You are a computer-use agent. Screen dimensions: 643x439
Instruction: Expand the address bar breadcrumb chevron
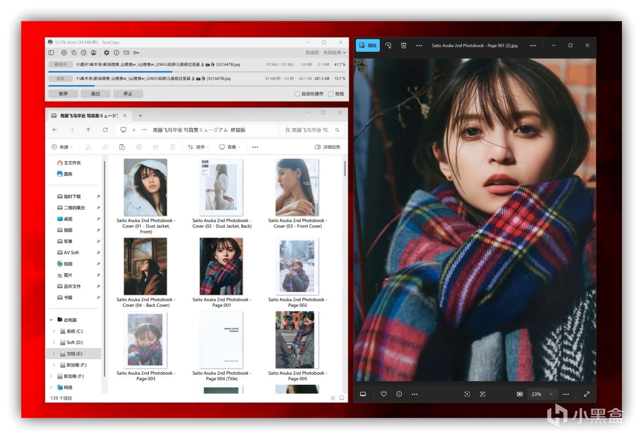[134, 130]
